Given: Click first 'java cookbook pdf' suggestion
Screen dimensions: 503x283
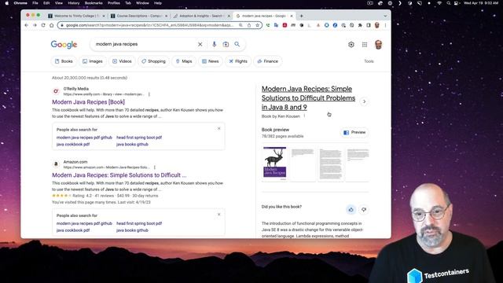Looking at the screenshot, I should point(73,145).
